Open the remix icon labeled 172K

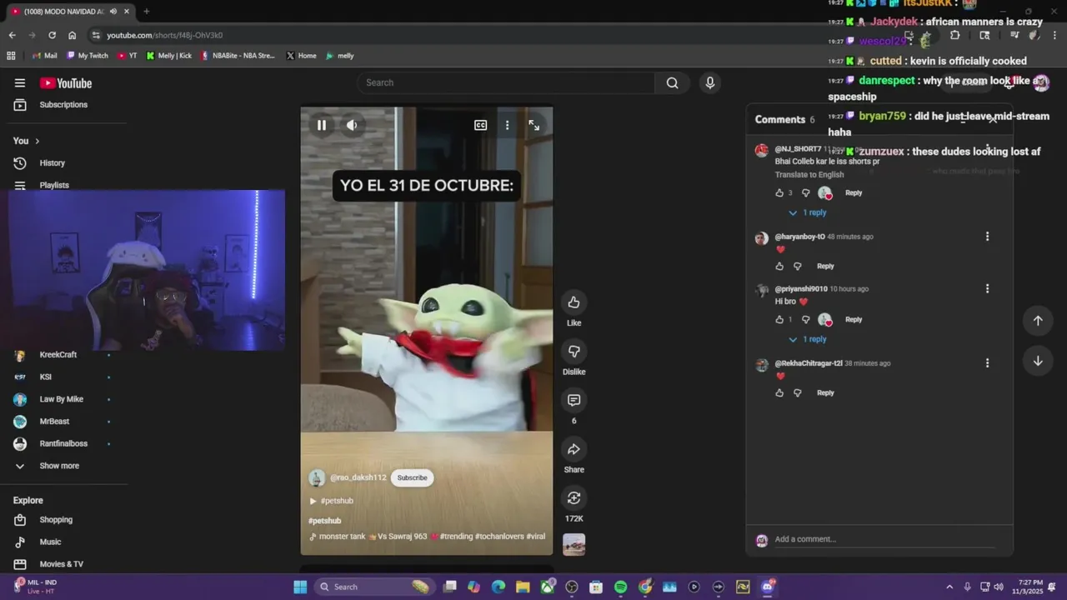[574, 498]
